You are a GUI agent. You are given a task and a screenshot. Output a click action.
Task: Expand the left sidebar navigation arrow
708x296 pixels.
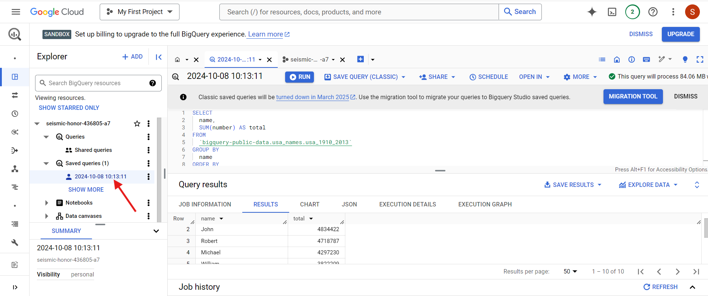15,287
